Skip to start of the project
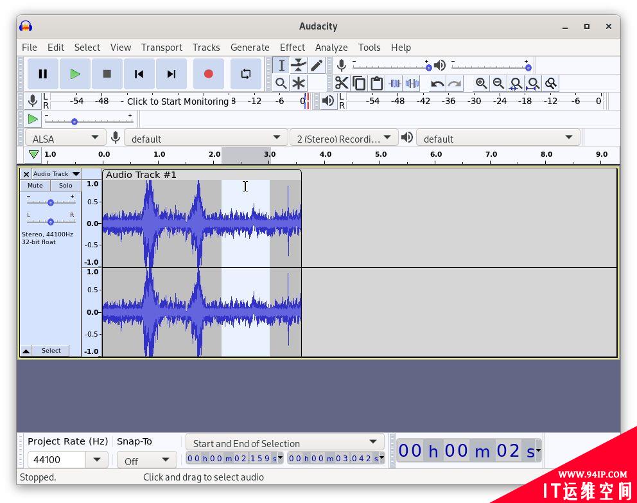637x503 pixels. pyautogui.click(x=139, y=74)
